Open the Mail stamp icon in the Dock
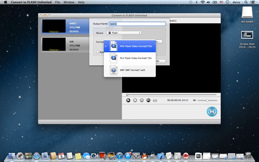Screen dimensions: 259x162 click(45, 156)
